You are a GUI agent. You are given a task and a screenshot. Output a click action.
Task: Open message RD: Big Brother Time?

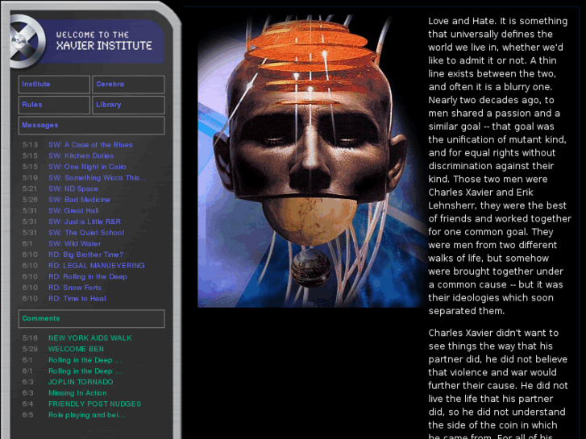86,255
